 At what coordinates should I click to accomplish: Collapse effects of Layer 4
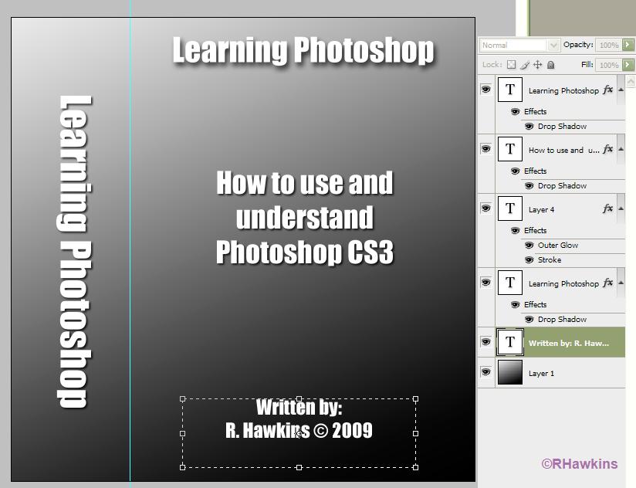pos(621,208)
